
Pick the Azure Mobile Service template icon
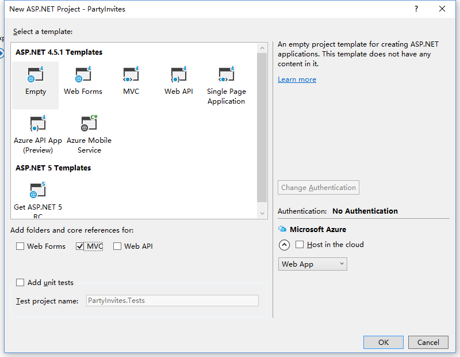point(89,123)
